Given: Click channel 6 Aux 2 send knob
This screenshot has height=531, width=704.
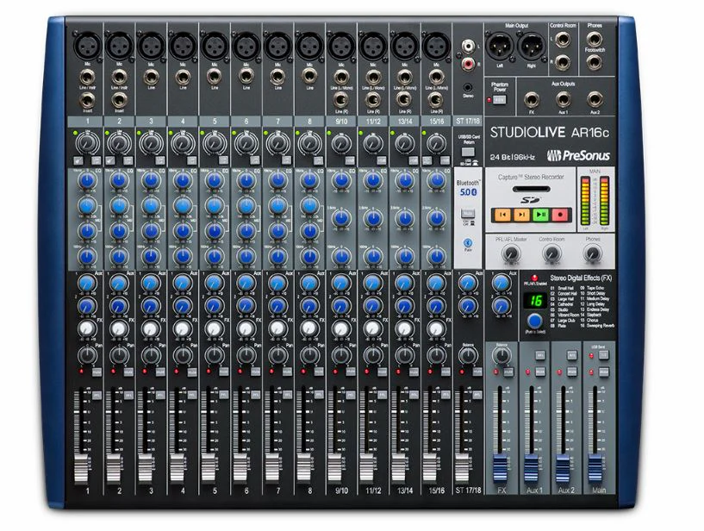Looking at the screenshot, I should (x=246, y=306).
